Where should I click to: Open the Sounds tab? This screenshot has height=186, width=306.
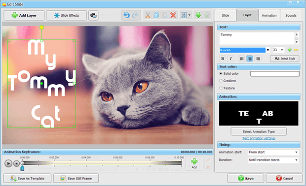(x=291, y=15)
